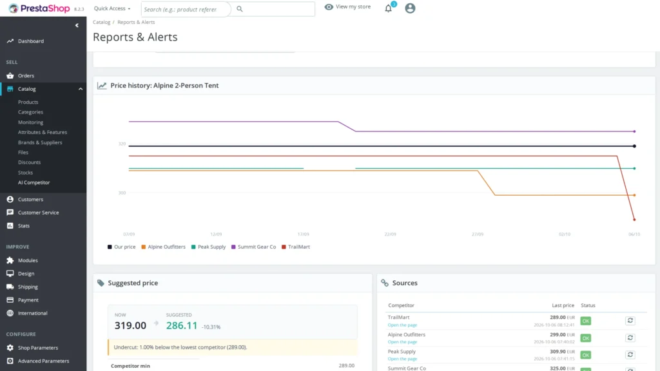
Task: Collapse the Catalog menu chevron
Action: pos(81,89)
